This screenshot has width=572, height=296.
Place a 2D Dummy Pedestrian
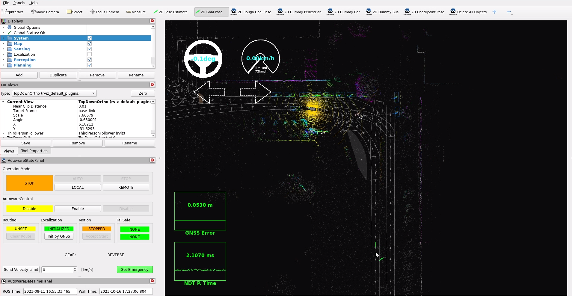(299, 12)
